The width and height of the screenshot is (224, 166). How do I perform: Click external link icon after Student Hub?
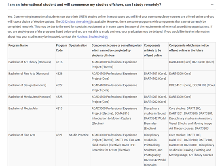tap(106, 37)
